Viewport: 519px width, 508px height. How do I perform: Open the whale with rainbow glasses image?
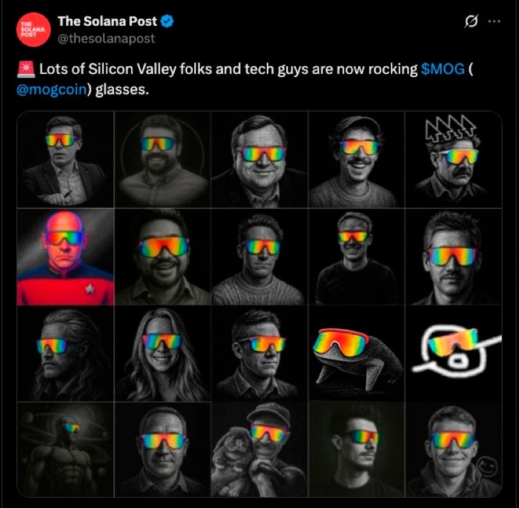coord(356,353)
